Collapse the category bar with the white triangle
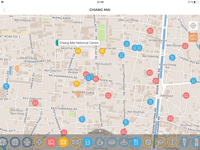This screenshot has width=200, height=150. click(100, 131)
